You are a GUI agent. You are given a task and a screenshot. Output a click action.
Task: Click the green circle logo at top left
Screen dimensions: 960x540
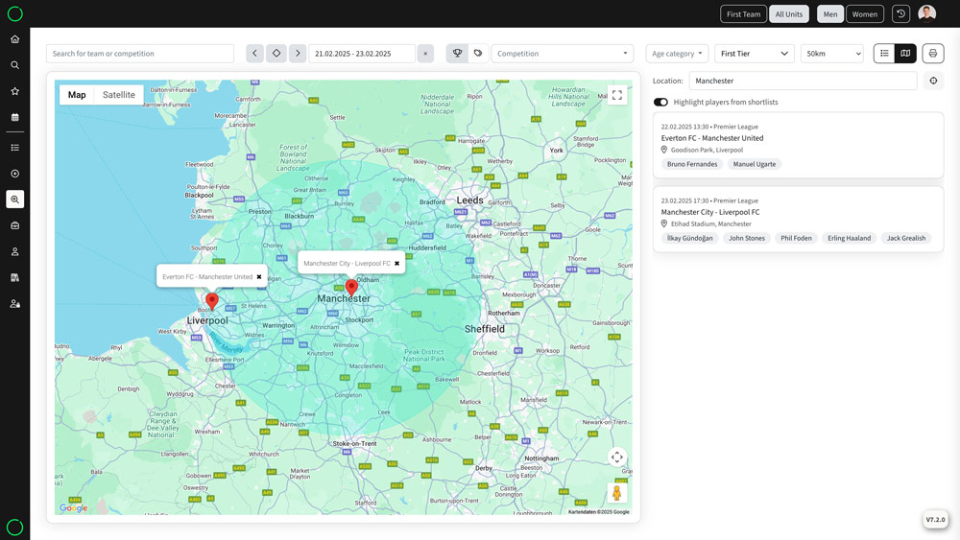pos(14,13)
